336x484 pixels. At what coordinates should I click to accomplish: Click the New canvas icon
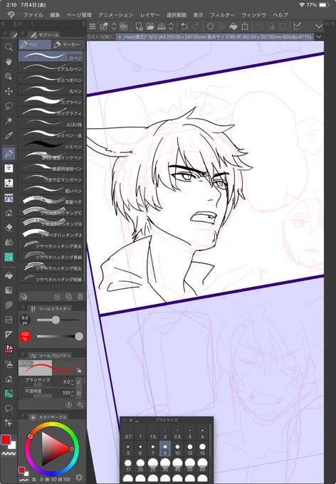(139, 26)
